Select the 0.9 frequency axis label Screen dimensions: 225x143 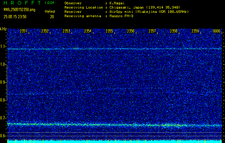tap(3, 82)
